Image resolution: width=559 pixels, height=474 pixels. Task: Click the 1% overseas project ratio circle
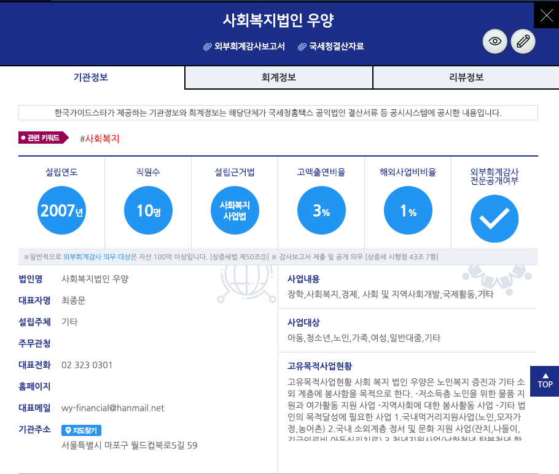pos(408,210)
